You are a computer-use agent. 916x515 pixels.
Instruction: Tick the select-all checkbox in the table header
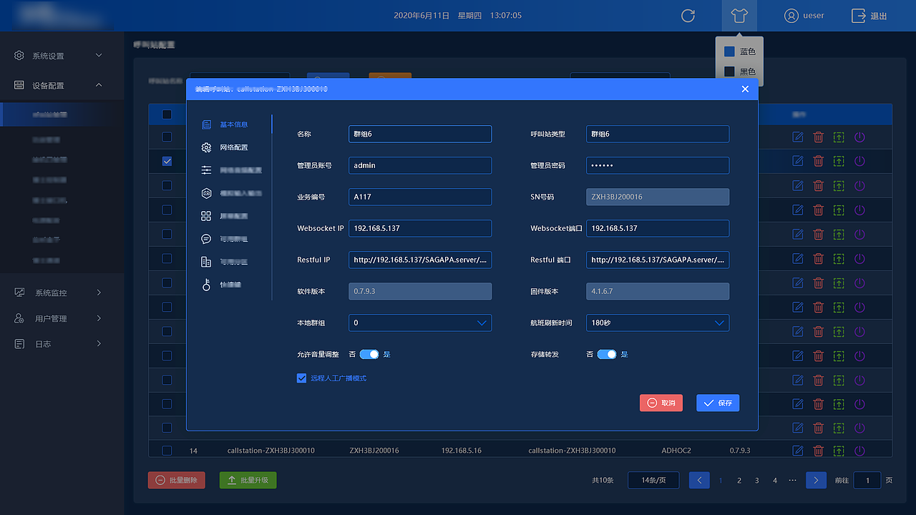point(167,114)
